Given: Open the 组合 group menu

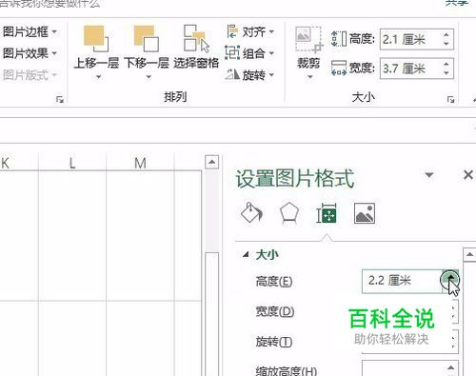Looking at the screenshot, I should 249,53.
